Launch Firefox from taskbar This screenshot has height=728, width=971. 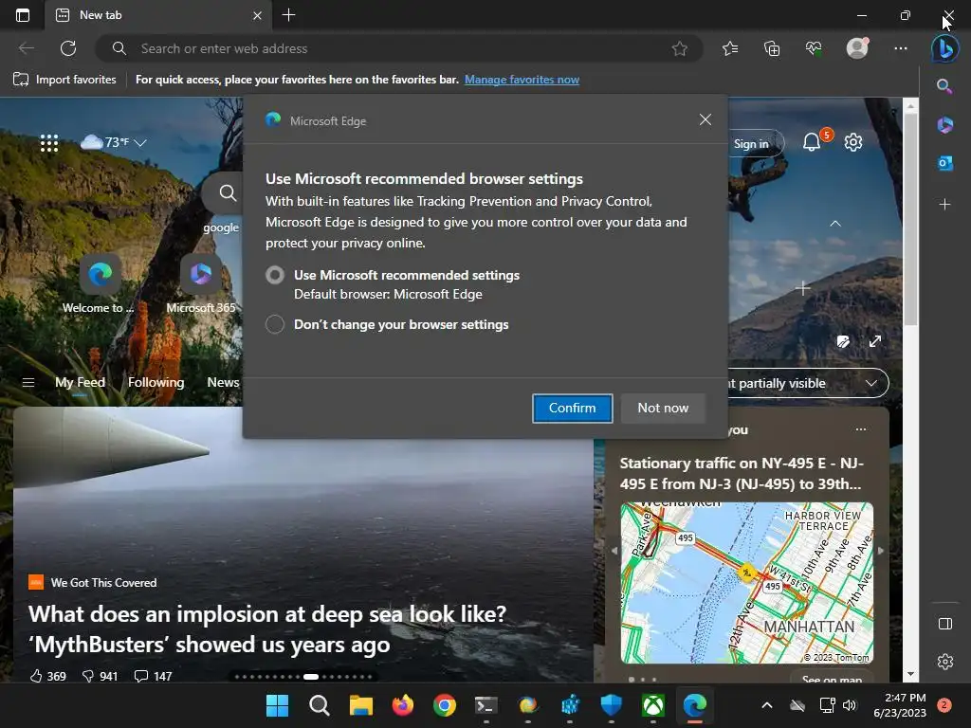click(402, 705)
